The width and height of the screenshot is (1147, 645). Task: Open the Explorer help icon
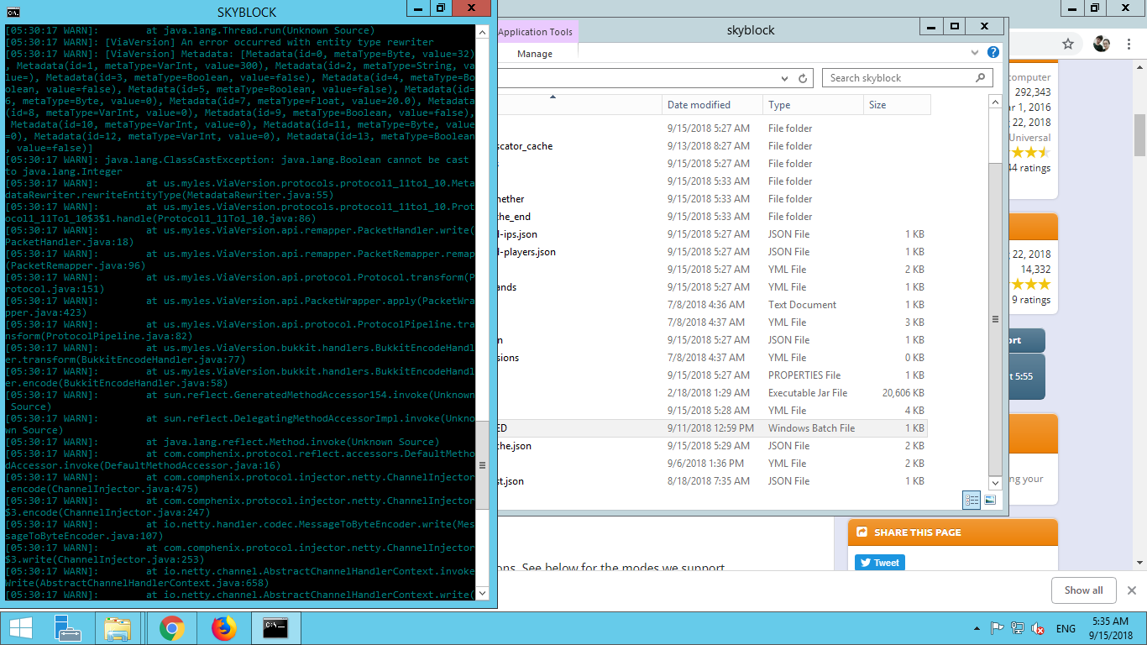993,52
